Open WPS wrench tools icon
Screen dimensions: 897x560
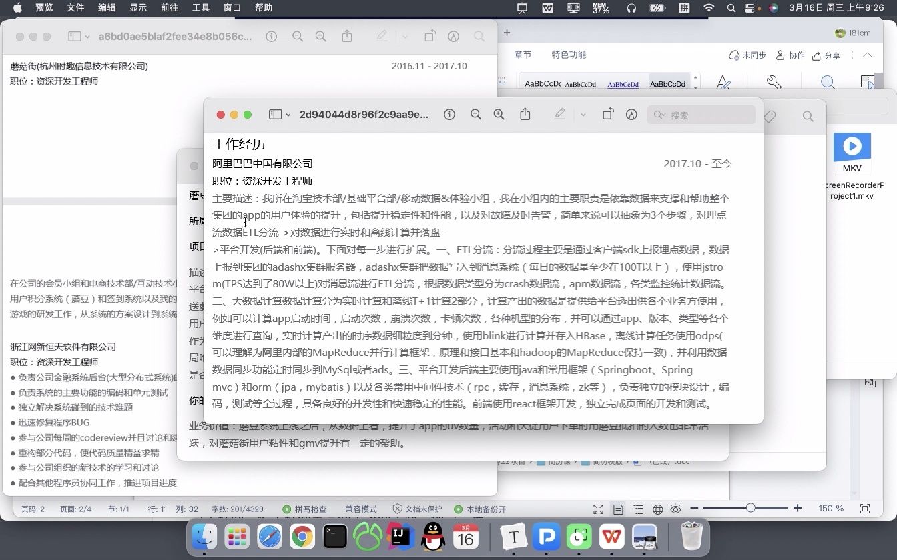coord(774,83)
